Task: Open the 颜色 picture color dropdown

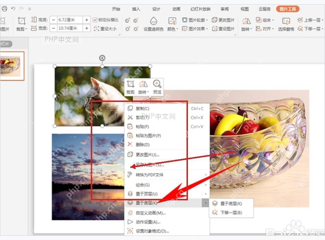Action: click(x=172, y=24)
